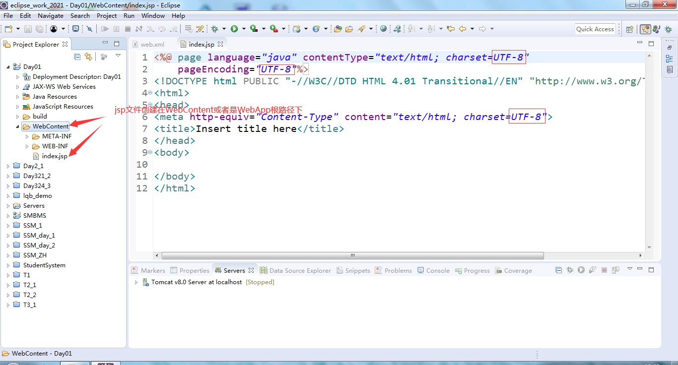Click the Insert title here text
Viewport: 678px width, 365px height.
(246, 128)
